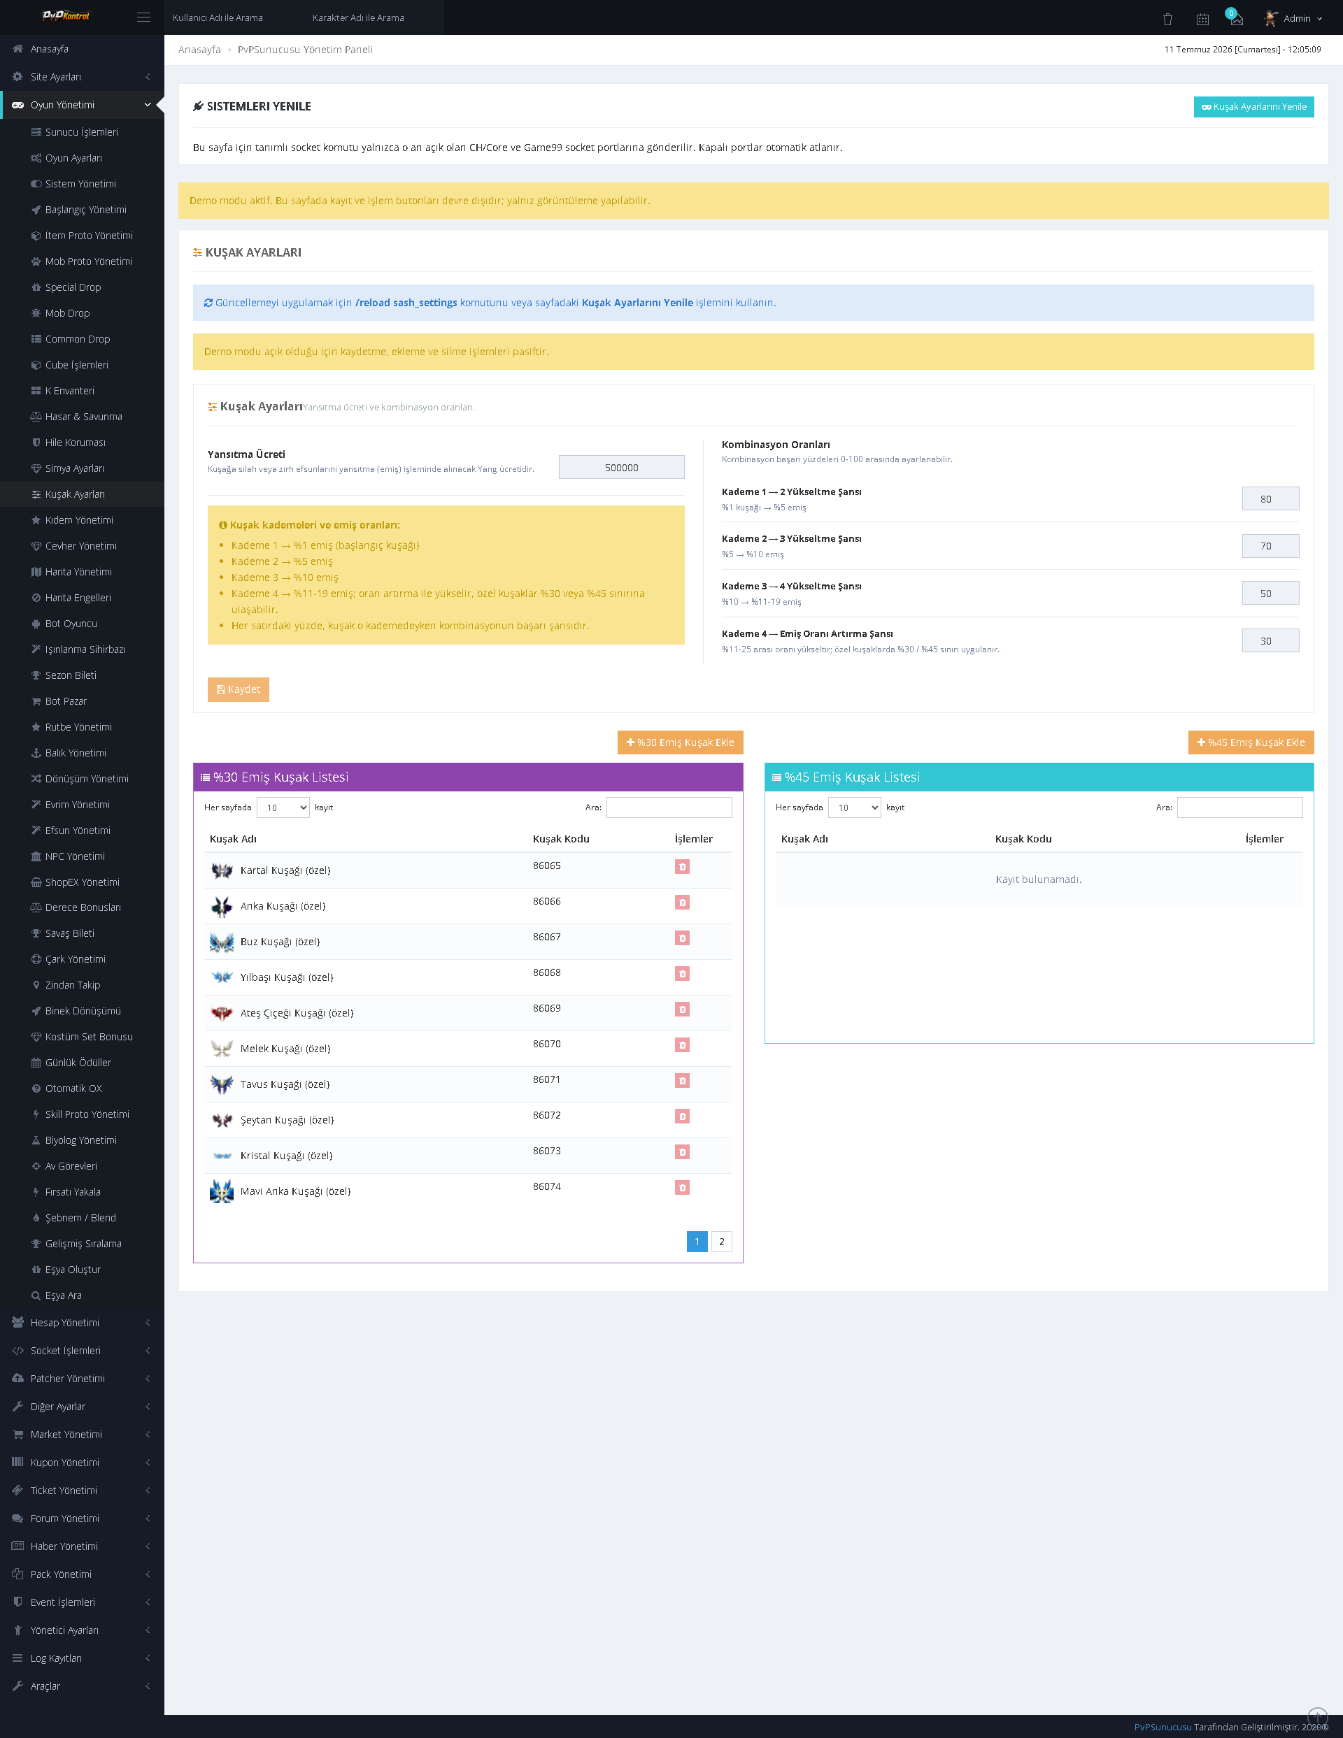Image resolution: width=1343 pixels, height=1738 pixels.
Task: Expand Market Yönetimi menu
Action: 82,1434
